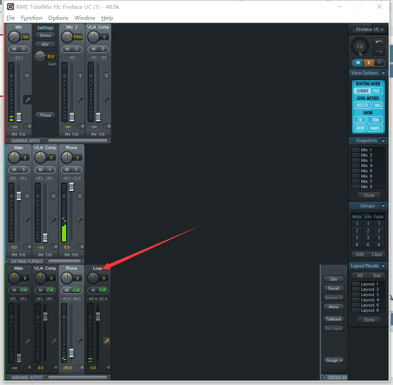Collapse the Snapshots panel
Image resolution: width=393 pixels, height=385 pixels.
point(383,141)
